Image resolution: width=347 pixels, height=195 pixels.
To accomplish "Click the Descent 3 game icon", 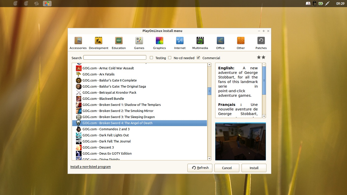I will point(79,147).
